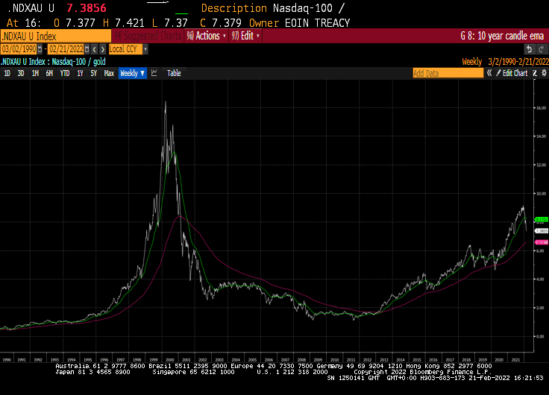Click the 'C 7.379' close value

point(221,23)
